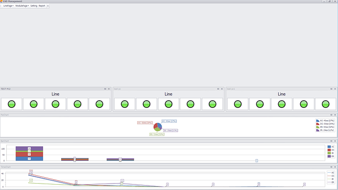Click the AC swatch in BarChart legend
Viewport: 338px width, 190px height.
coord(329,147)
